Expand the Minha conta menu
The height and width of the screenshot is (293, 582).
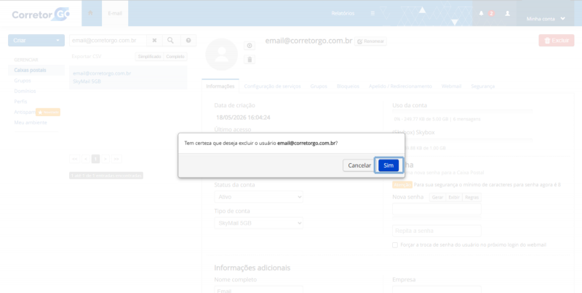tap(546, 19)
